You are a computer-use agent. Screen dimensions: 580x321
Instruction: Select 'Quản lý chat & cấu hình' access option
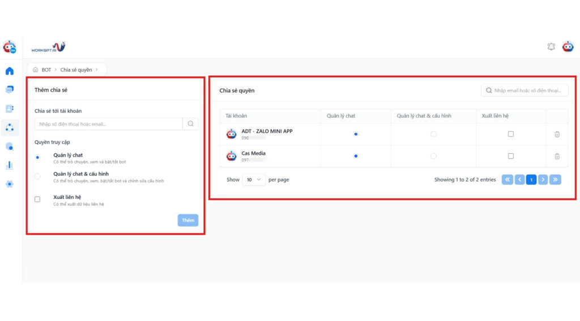click(38, 176)
